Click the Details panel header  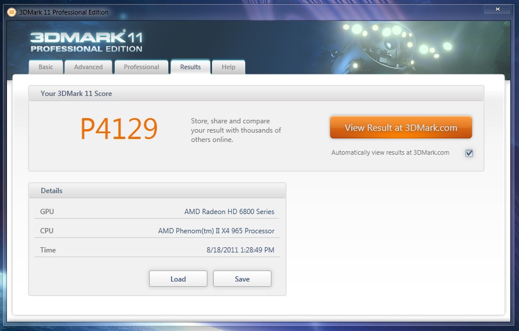pyautogui.click(x=52, y=191)
